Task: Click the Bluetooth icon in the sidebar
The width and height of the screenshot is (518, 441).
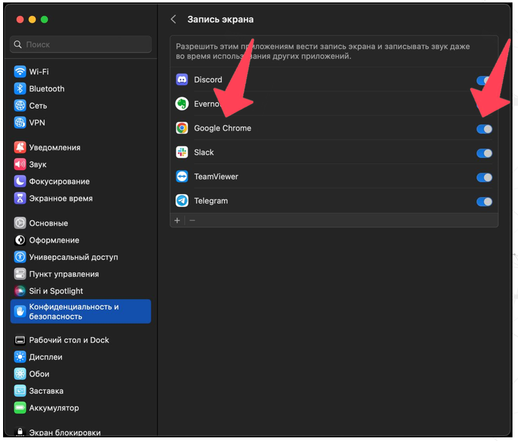Action: pyautogui.click(x=20, y=89)
